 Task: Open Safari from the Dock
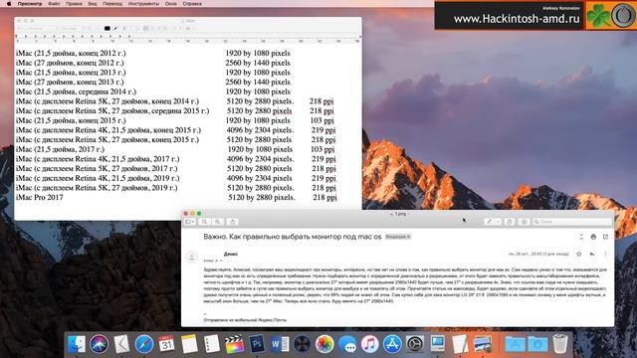point(144,344)
